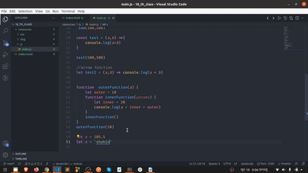The image size is (308, 173).
Task: Click the sync changes icon in status bar
Action: point(19,163)
